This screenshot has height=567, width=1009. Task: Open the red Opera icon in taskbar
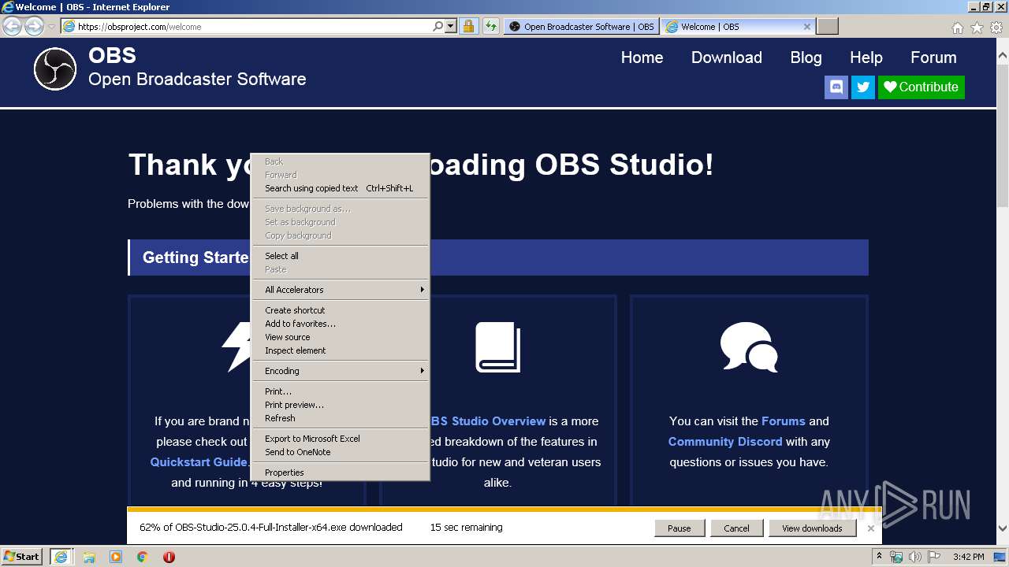pos(169,557)
